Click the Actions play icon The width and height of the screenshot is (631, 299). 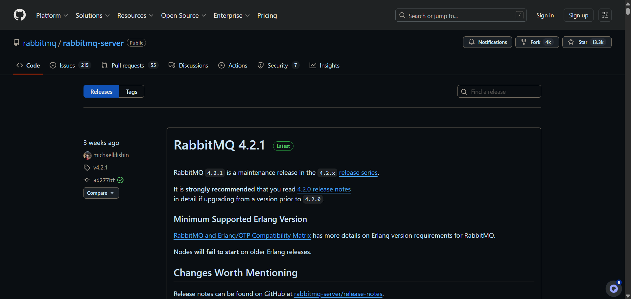click(222, 65)
